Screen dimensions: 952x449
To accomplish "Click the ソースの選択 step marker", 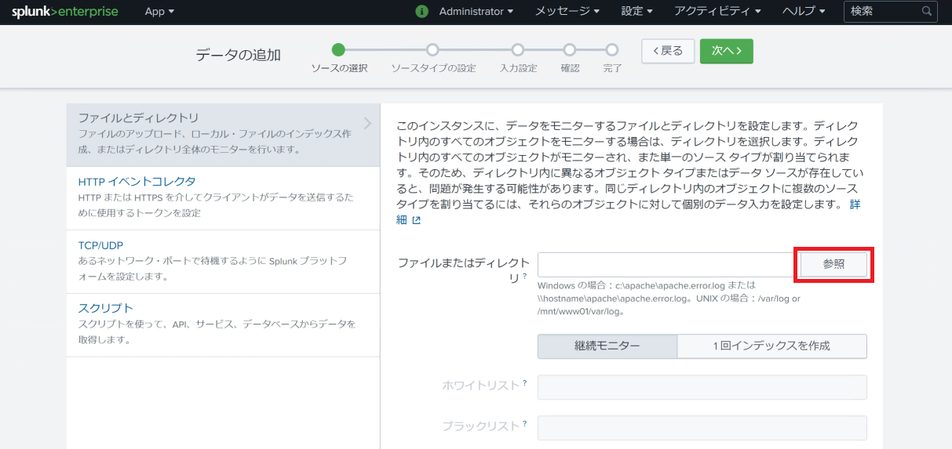I will 338,50.
